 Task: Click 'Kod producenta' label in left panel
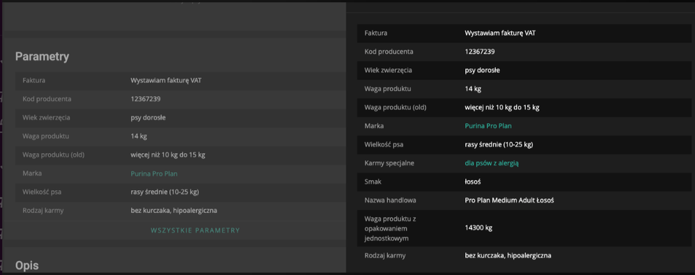47,99
